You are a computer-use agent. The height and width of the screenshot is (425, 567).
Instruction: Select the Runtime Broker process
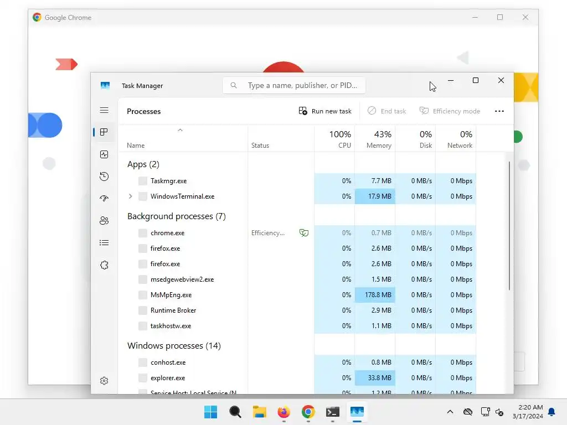[297, 310]
